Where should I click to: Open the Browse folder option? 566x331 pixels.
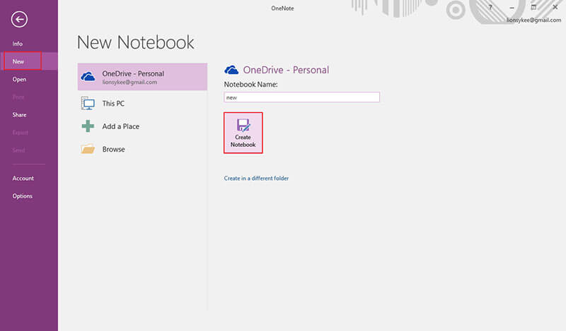113,150
